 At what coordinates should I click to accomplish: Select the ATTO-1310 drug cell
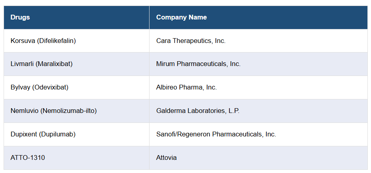tap(27, 157)
